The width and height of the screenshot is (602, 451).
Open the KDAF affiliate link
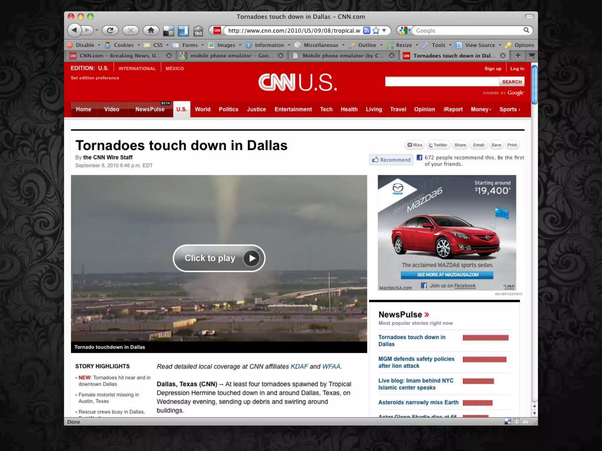click(299, 366)
